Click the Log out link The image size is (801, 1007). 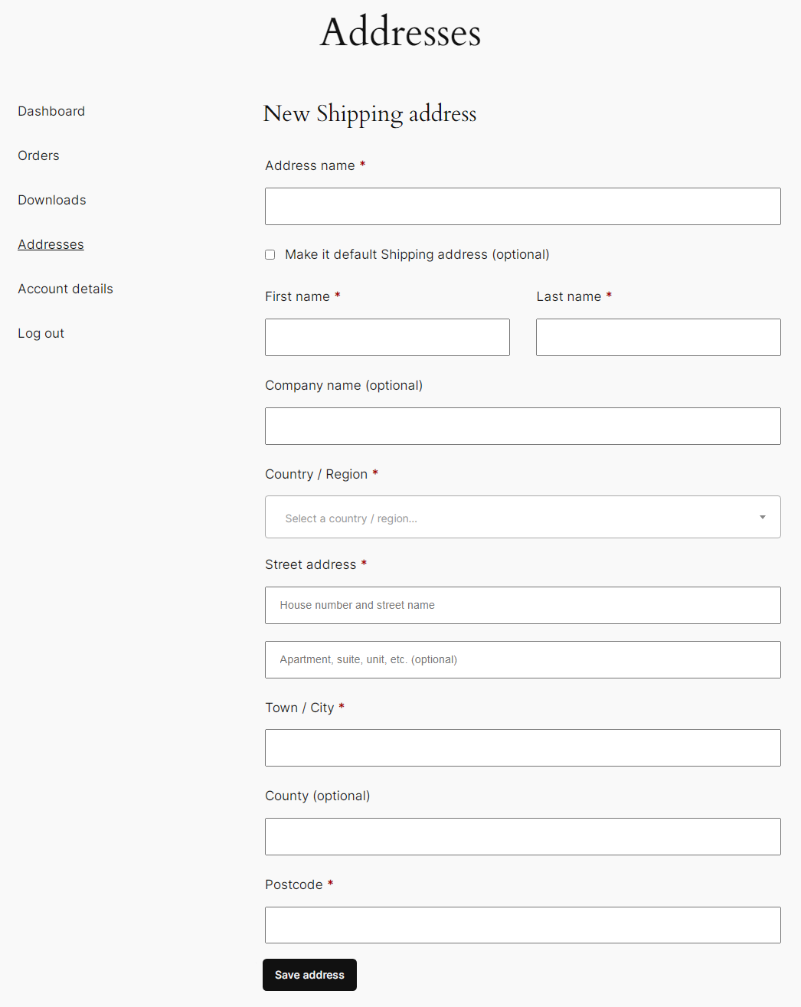tap(41, 334)
